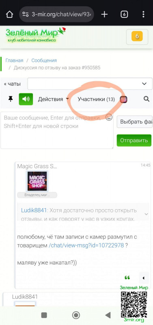
Task: Open the tab switcher showing 6
Action: (124, 14)
